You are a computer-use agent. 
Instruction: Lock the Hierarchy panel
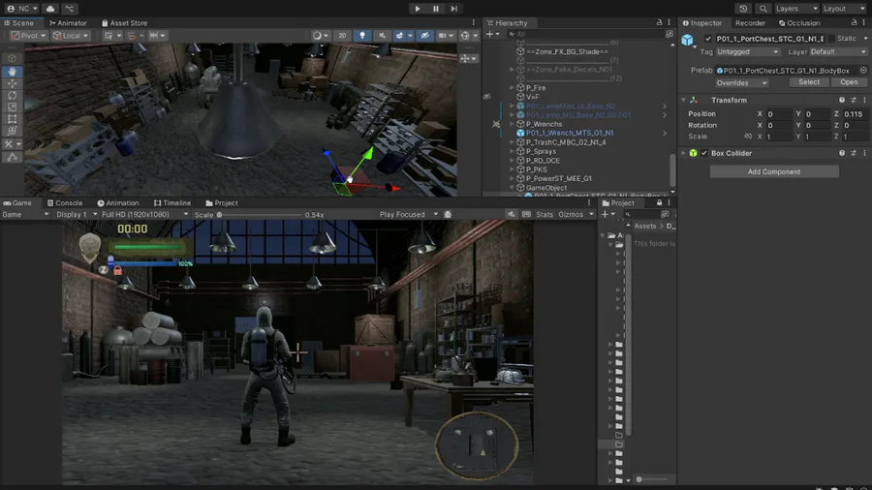click(659, 23)
